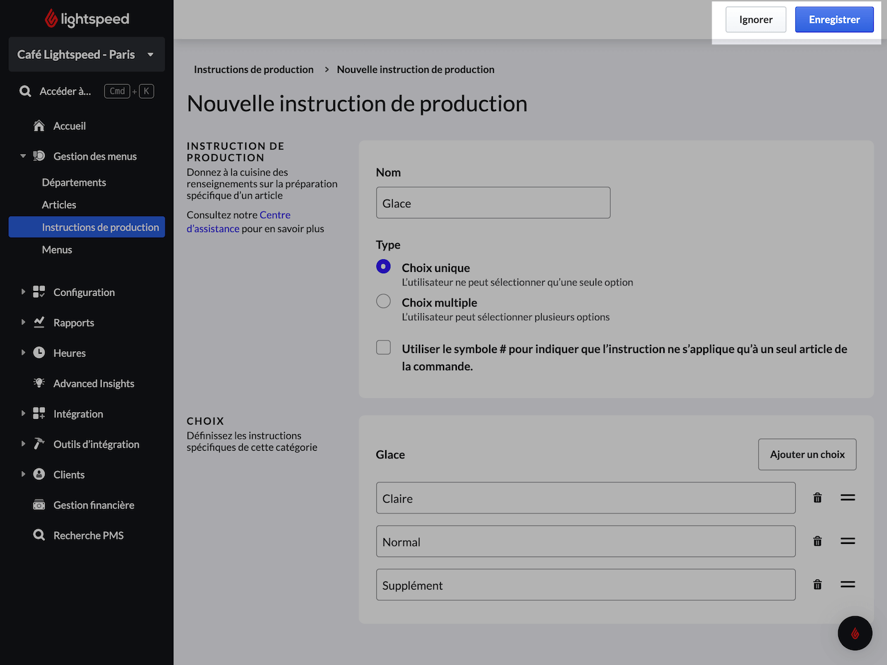Click the reorder handle for Normal
887x665 pixels.
(848, 541)
